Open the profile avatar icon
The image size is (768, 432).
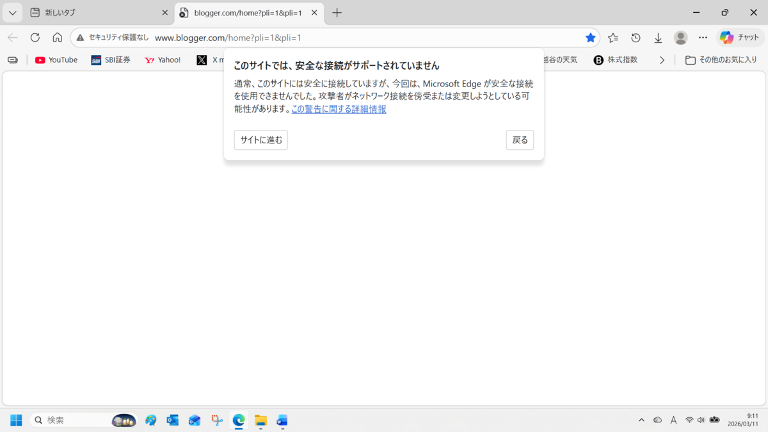click(x=681, y=38)
